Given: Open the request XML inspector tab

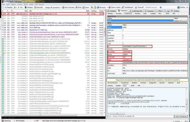Looking at the screenshot, I should click(x=174, y=14).
